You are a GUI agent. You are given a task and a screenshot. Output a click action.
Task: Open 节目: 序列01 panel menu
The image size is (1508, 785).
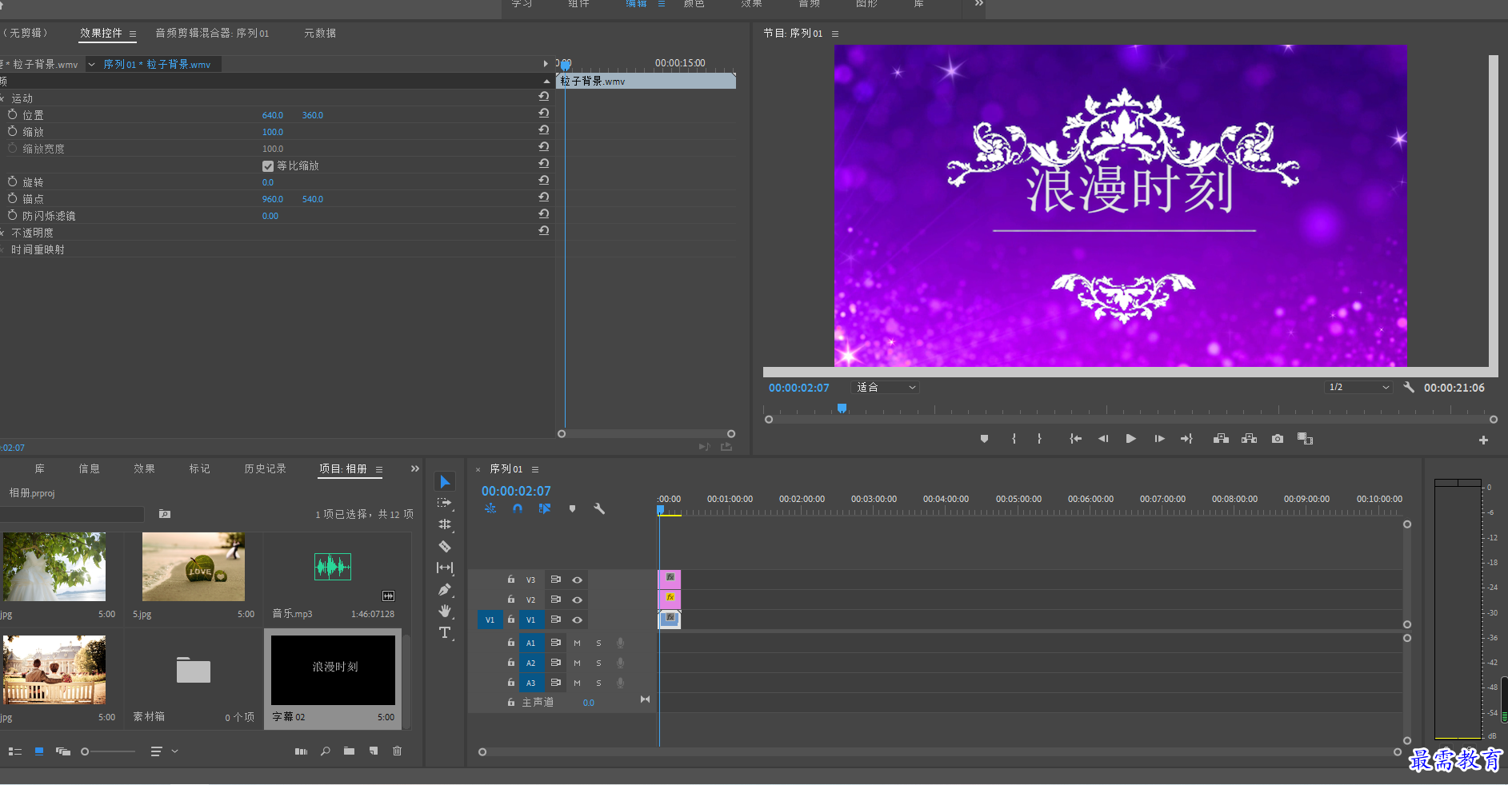pos(835,34)
